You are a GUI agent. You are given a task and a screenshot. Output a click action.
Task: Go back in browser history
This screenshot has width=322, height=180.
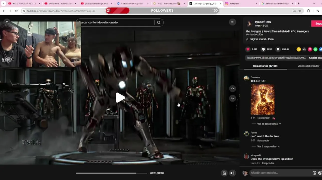pyautogui.click(x=4, y=11)
